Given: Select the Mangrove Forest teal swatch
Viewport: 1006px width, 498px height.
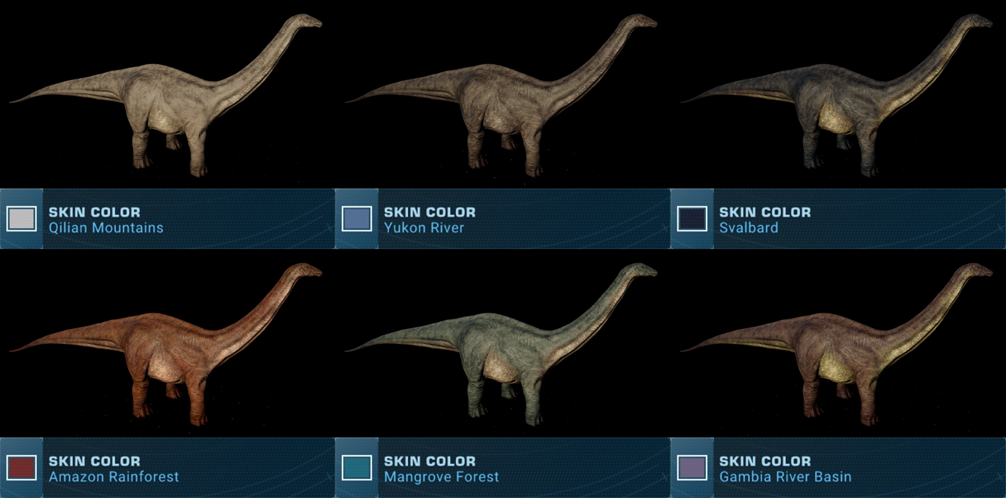Looking at the screenshot, I should pos(357,468).
